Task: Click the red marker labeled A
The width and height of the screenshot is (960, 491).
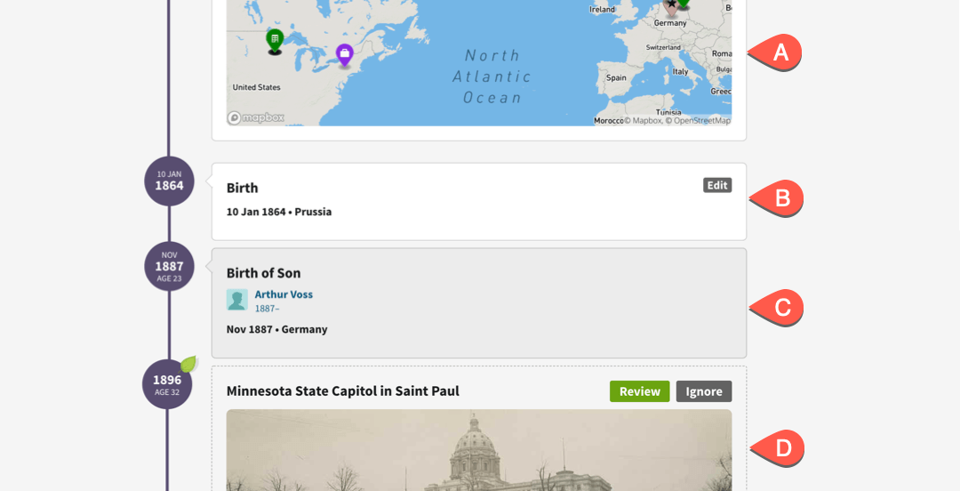Action: tap(777, 52)
